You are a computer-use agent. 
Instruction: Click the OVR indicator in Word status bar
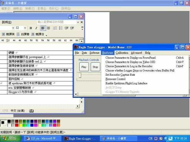(5, 111)
